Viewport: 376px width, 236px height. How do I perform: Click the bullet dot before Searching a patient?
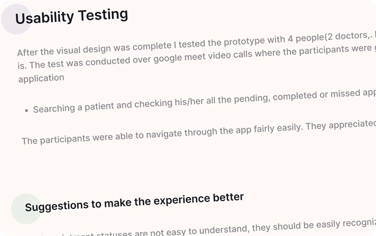(x=27, y=110)
